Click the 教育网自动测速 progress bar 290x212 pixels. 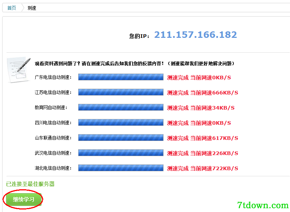coord(121,107)
